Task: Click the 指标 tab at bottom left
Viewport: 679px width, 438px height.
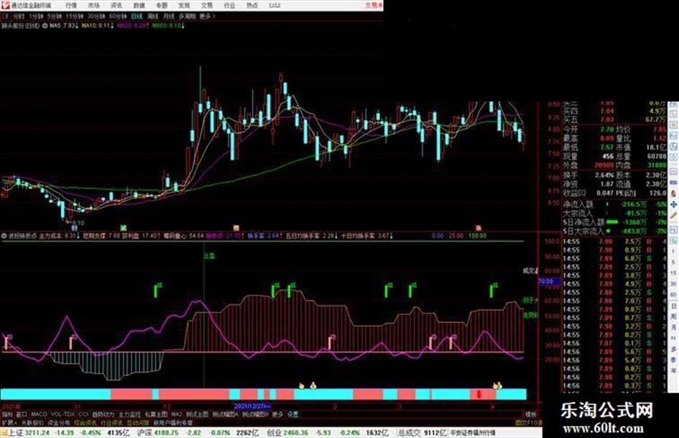Action: (7, 414)
